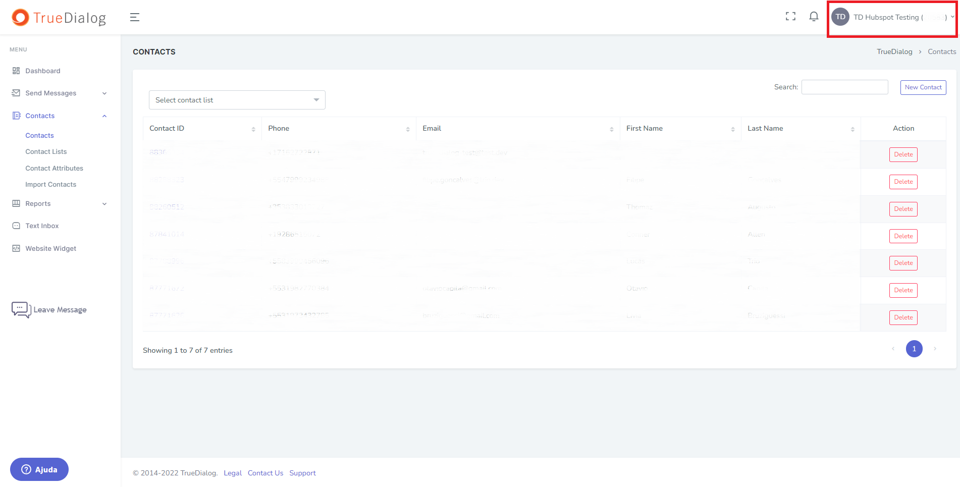The height and width of the screenshot is (487, 960).
Task: Delete the contact with last name Allen
Action: point(903,236)
